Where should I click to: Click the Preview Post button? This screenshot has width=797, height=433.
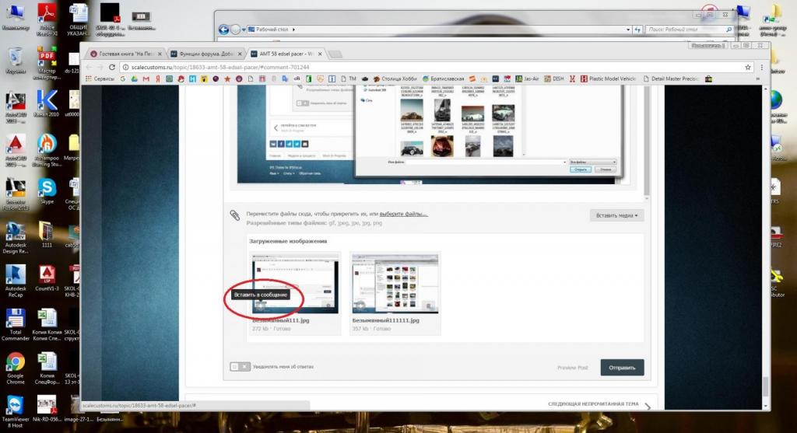(573, 368)
